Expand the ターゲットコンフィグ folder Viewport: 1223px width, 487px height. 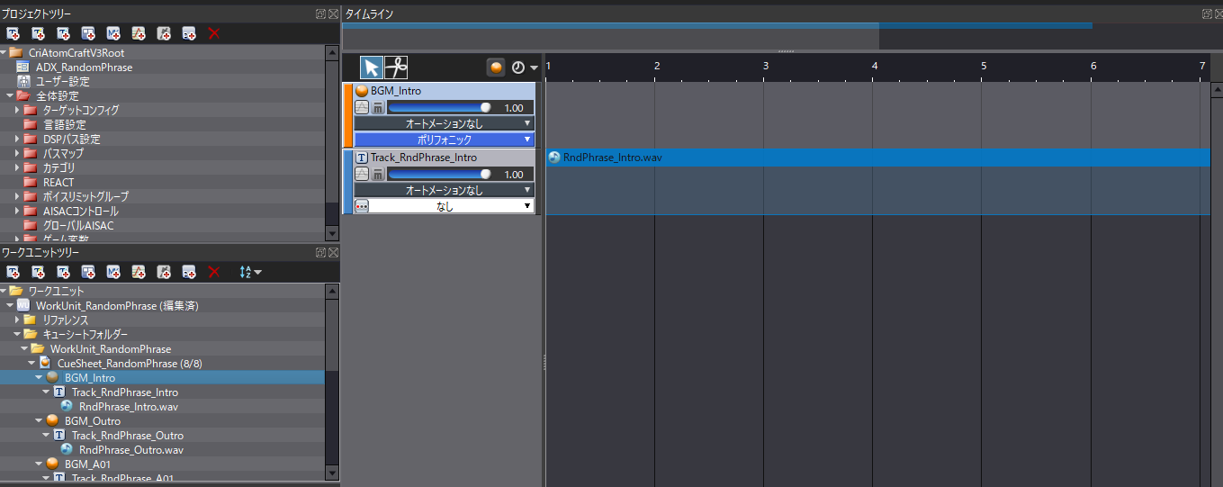[17, 110]
